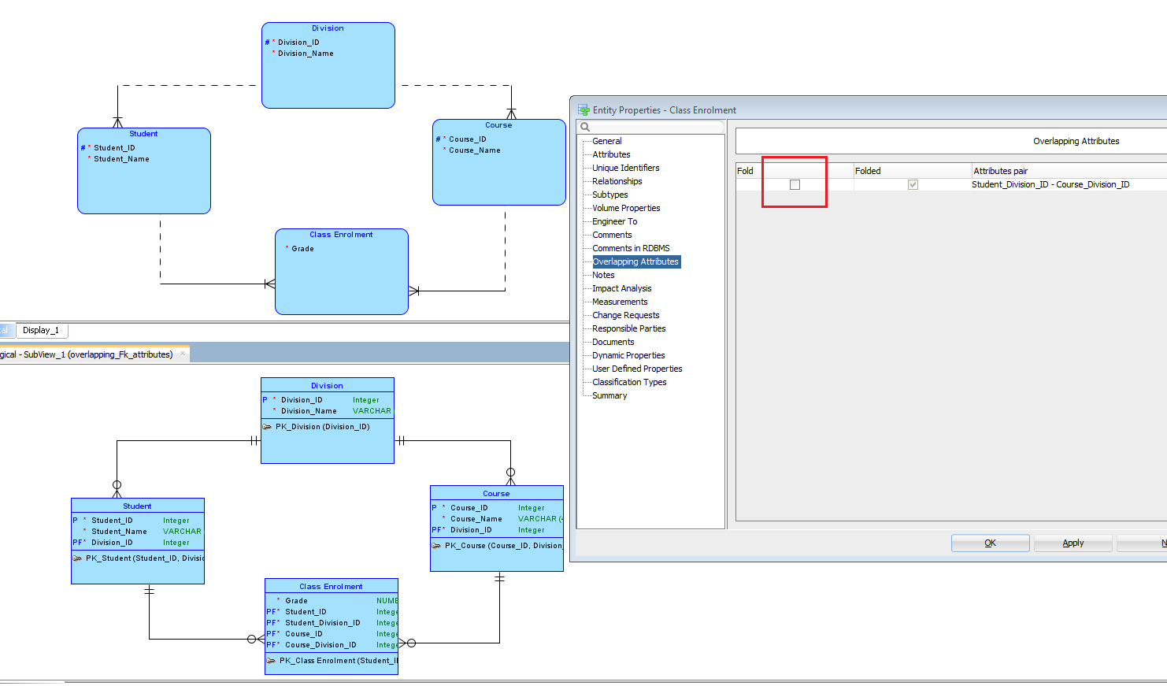Image resolution: width=1167 pixels, height=686 pixels.
Task: Select Student_Division_ID - Course_Division_ID pair cell
Action: point(1069,184)
